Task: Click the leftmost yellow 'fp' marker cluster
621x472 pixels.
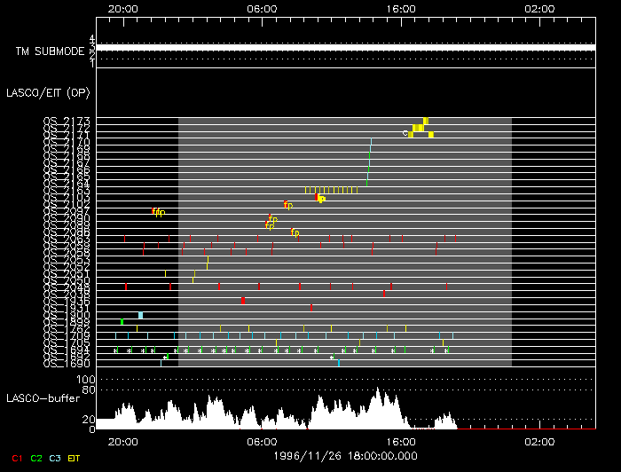Action: [x=158, y=212]
